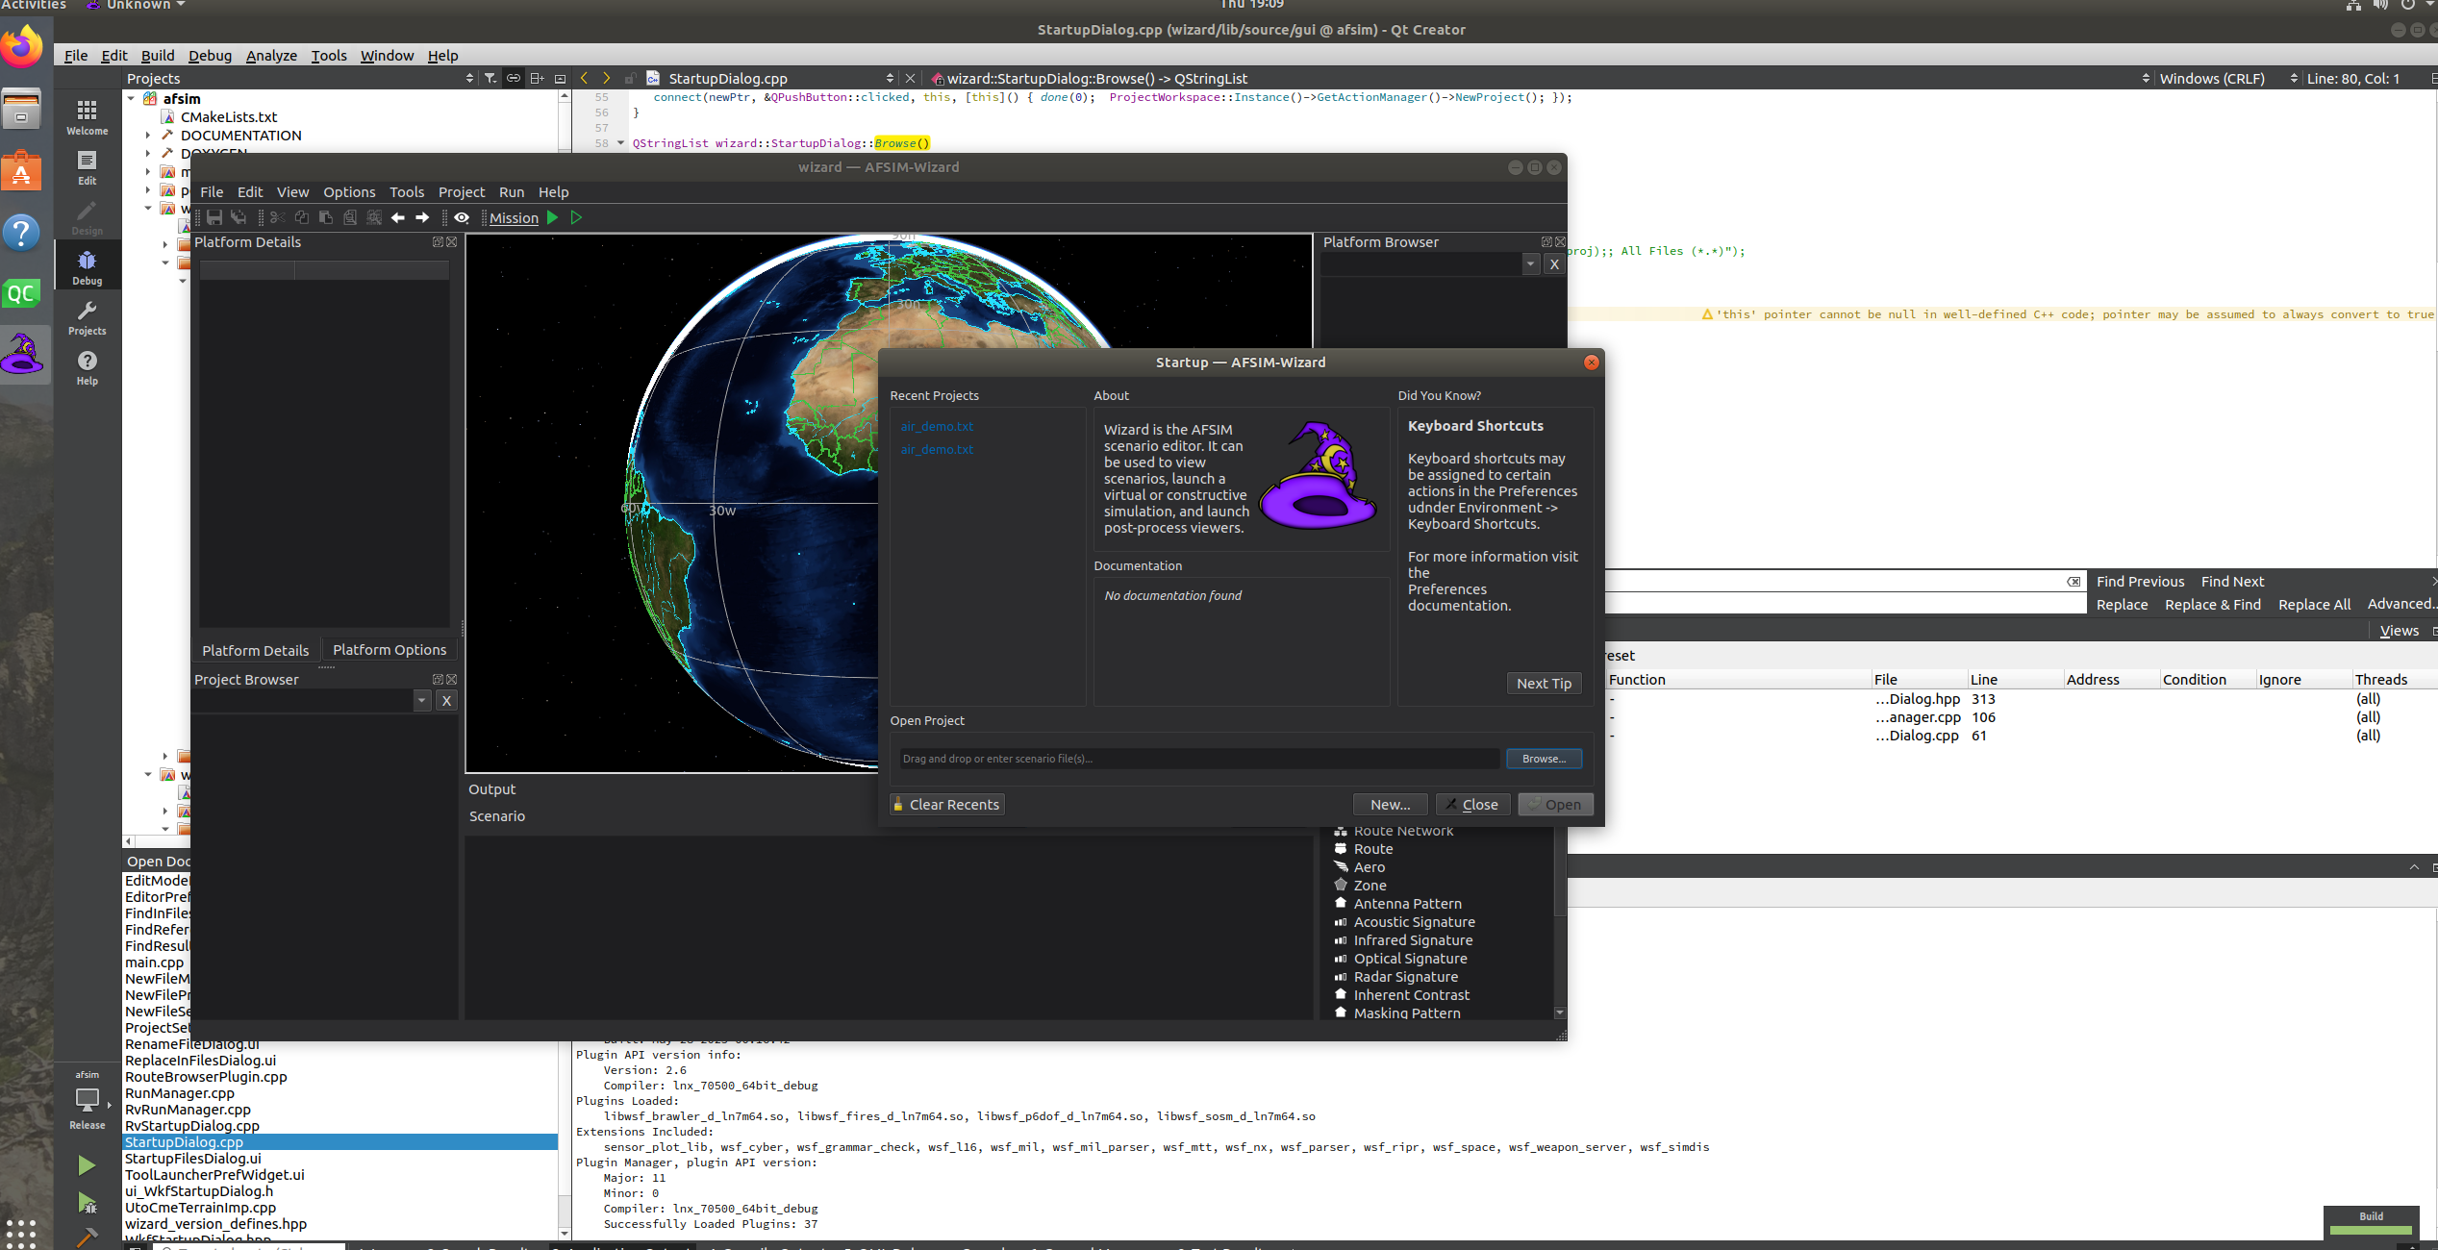Open Debug mode in Qt Creator sidebar
Viewport: 2438px width, 1250px height.
coord(87,264)
